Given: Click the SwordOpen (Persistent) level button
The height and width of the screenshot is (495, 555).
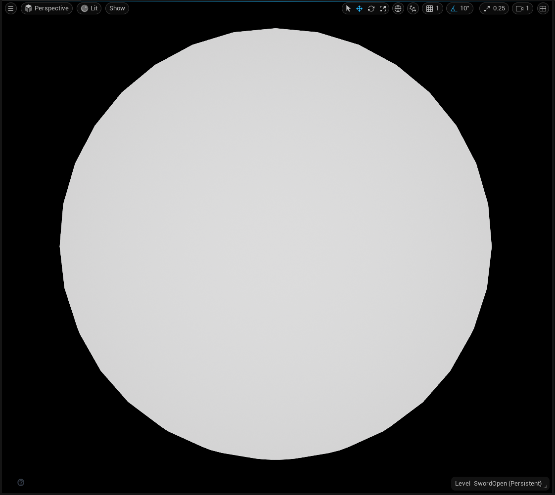Looking at the screenshot, I should (x=500, y=483).
